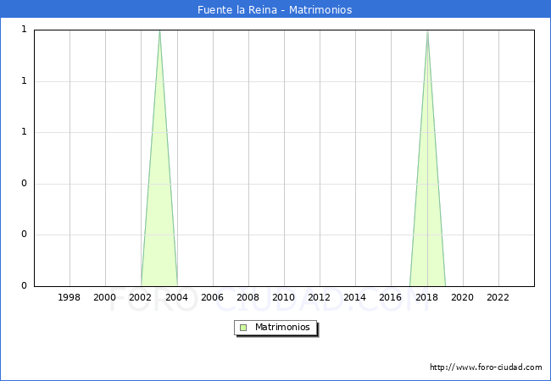Select the 2016 x-axis label
This screenshot has height=381, width=551.
point(391,297)
